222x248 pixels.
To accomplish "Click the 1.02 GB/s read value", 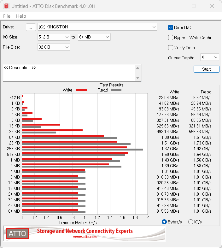I will [202, 189].
